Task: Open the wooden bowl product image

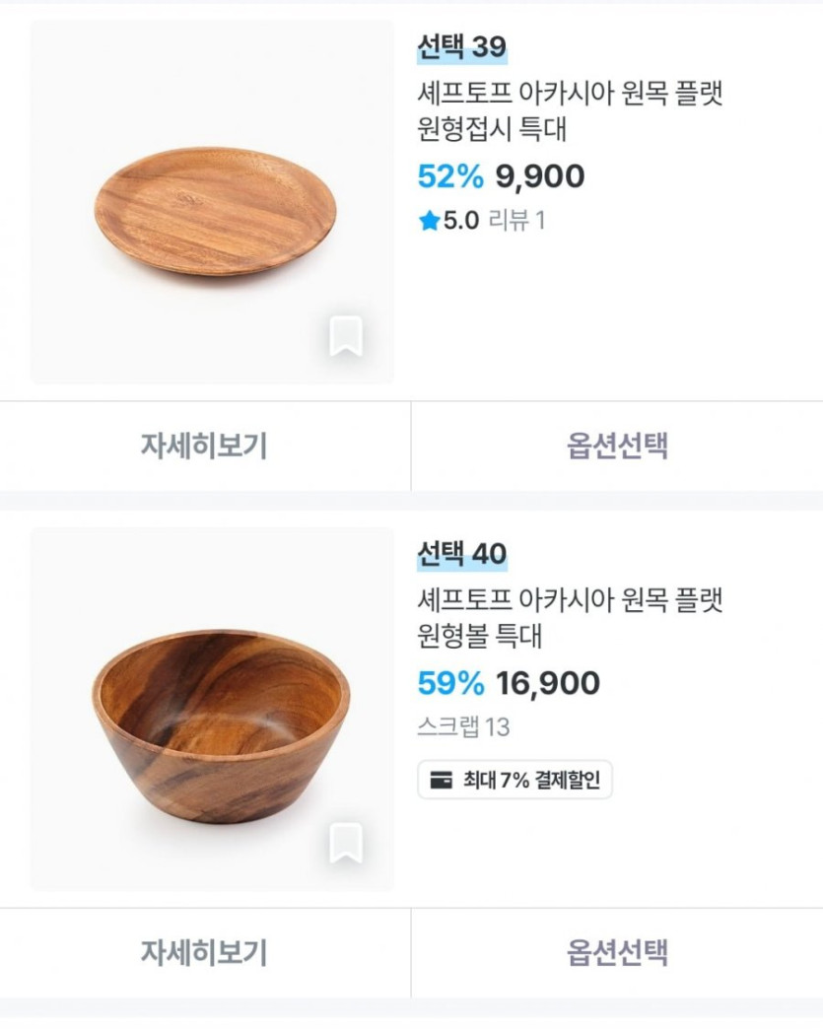Action: coord(212,710)
